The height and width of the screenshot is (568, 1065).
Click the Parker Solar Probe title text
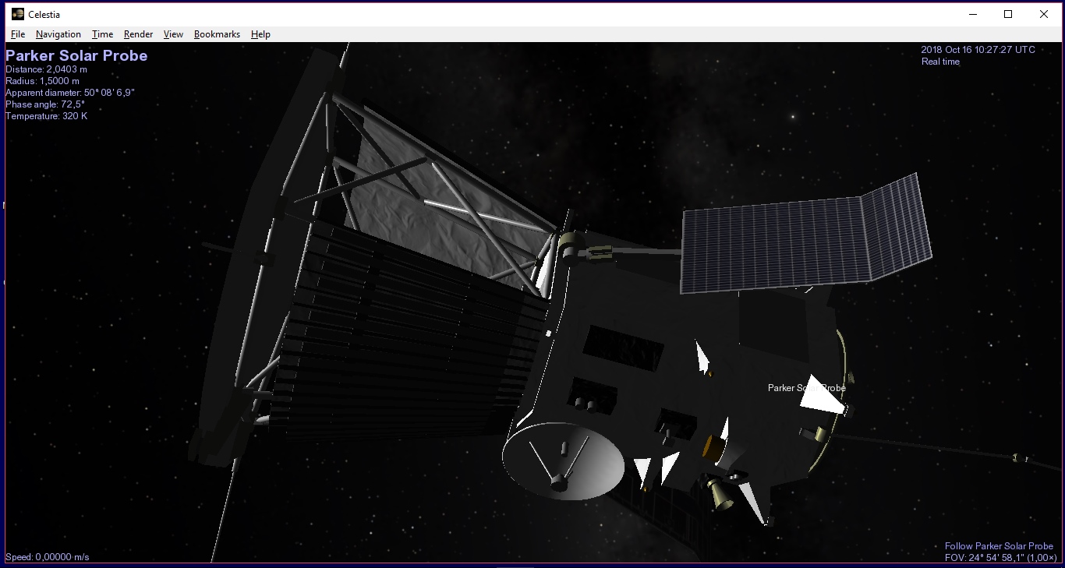76,56
